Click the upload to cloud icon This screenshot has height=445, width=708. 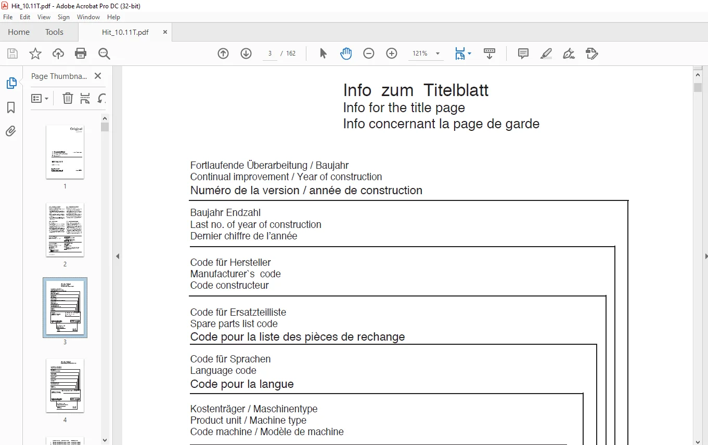(x=58, y=53)
